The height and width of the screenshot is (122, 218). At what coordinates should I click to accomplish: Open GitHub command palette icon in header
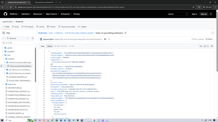click(x=211, y=14)
